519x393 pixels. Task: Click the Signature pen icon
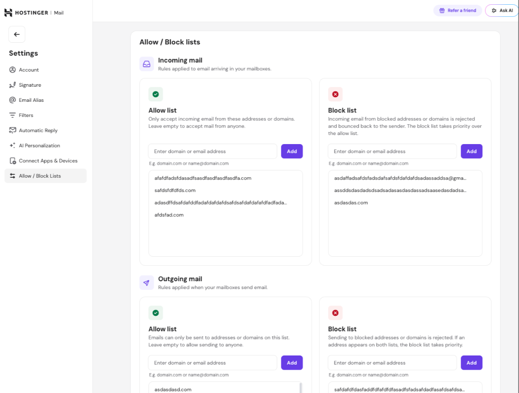[12, 85]
